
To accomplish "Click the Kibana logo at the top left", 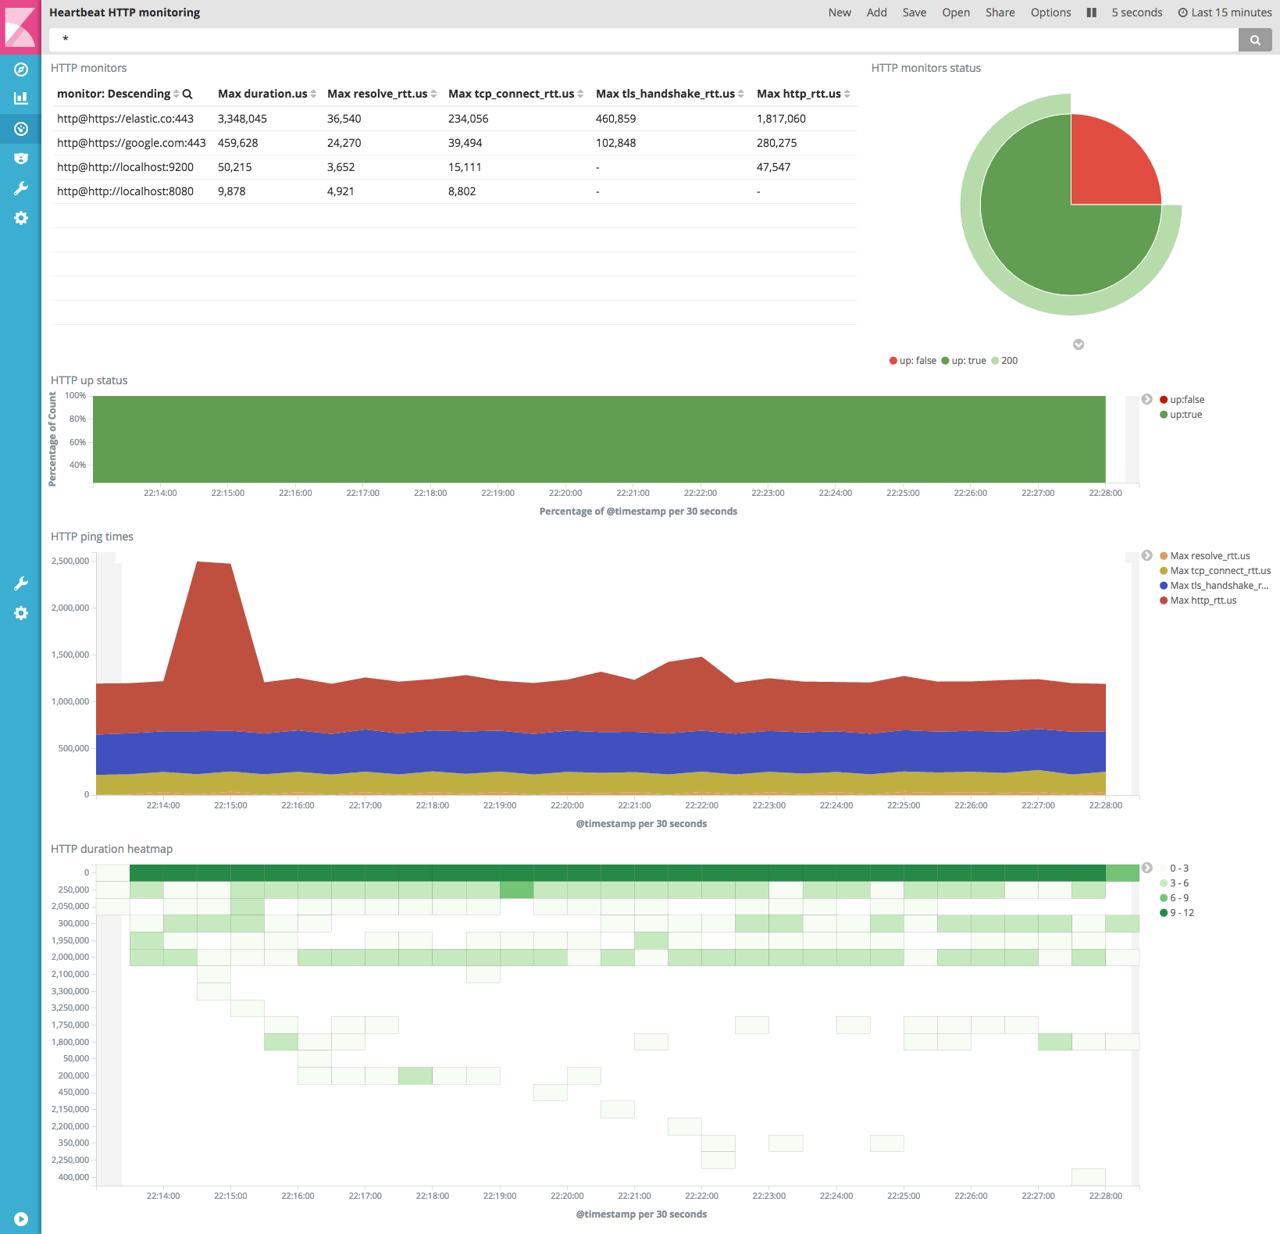I will pos(20,27).
